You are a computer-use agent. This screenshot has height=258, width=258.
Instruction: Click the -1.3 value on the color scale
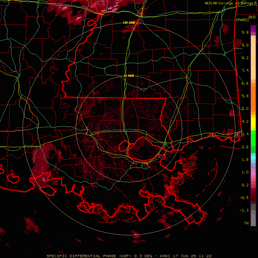(244, 210)
